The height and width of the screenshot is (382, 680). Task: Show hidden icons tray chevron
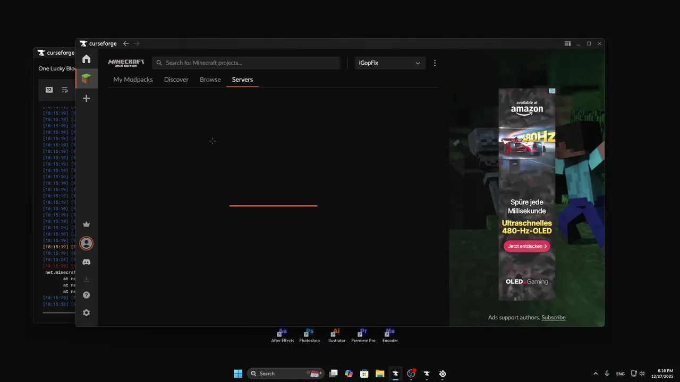(595, 374)
